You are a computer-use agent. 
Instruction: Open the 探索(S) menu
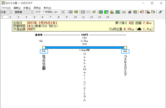click(x=37, y=8)
